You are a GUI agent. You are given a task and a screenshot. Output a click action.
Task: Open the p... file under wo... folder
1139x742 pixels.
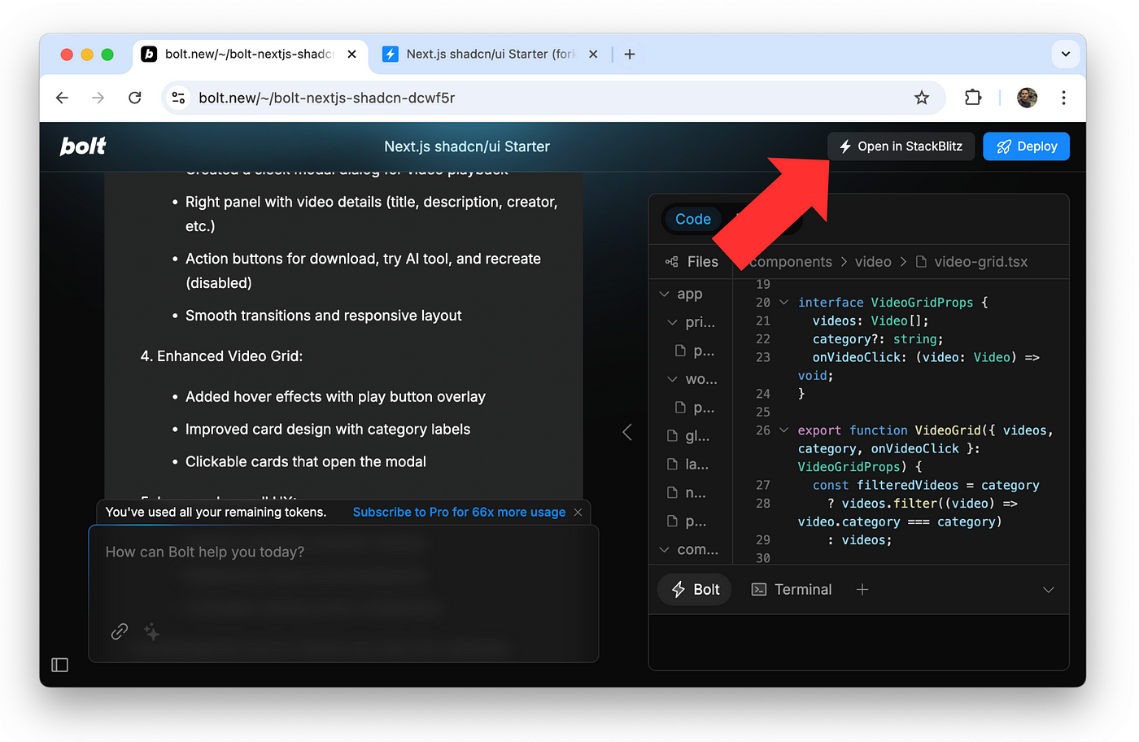click(x=696, y=408)
